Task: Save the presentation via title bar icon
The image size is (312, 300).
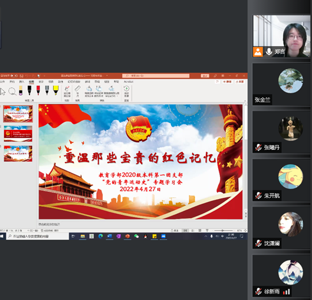Action: (x=21, y=76)
